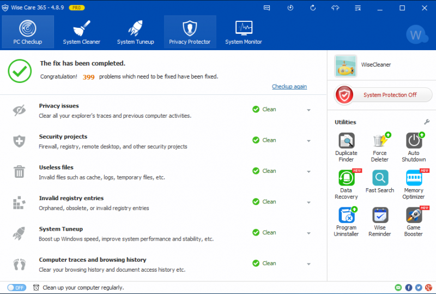Click the Privacy issues eye icon
The width and height of the screenshot is (436, 294).
click(x=19, y=111)
